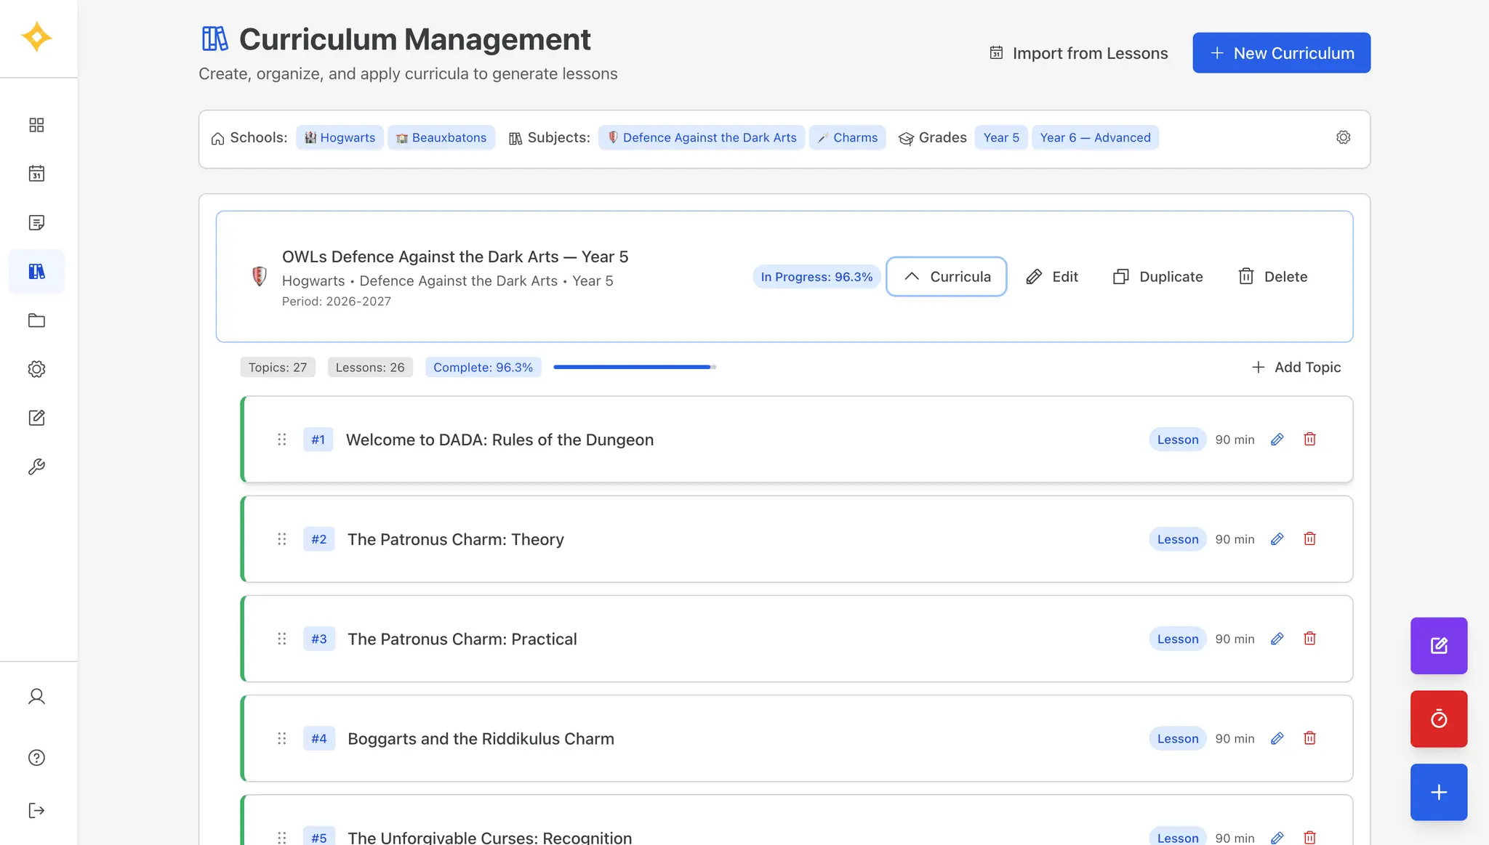The width and height of the screenshot is (1489, 845).
Task: Edit topic #3 Patronus Charm: Practical
Action: tap(1277, 639)
